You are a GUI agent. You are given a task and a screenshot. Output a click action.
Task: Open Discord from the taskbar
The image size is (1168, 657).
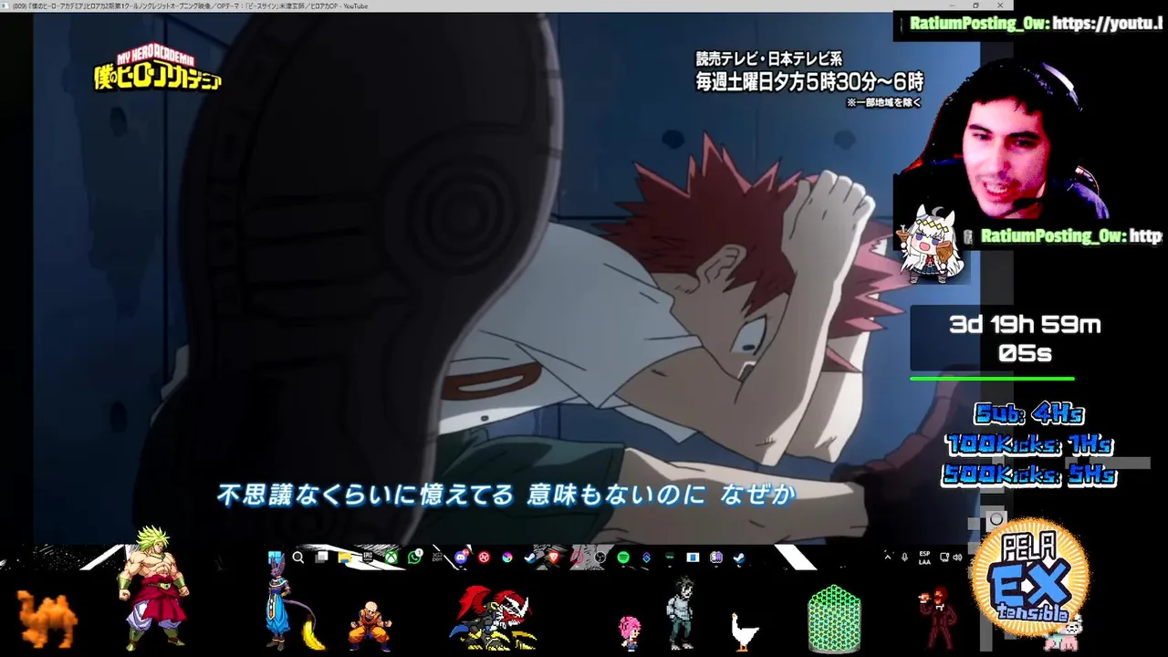pyautogui.click(x=461, y=558)
